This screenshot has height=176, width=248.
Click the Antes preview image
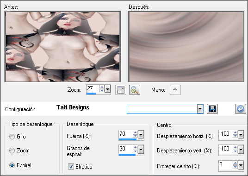62,46
